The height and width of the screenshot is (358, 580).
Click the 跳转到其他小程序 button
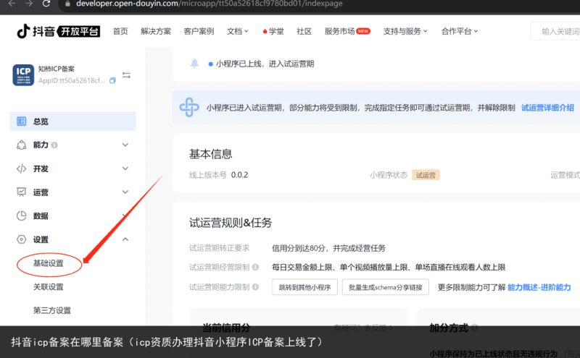pyautogui.click(x=304, y=287)
